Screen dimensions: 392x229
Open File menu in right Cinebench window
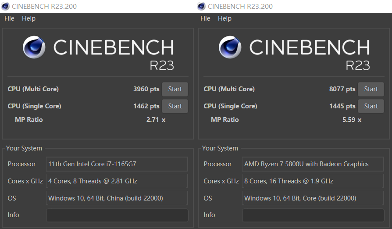(x=205, y=18)
